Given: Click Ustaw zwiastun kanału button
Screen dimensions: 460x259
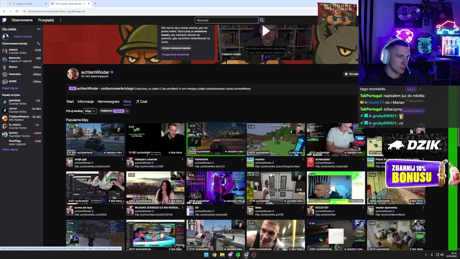Looking at the screenshot, I should click(176, 48).
